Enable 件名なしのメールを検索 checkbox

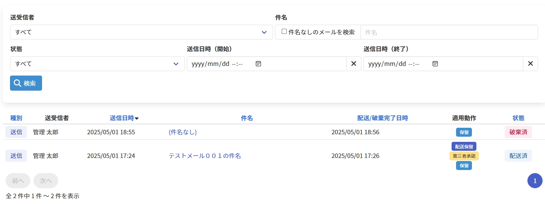284,32
